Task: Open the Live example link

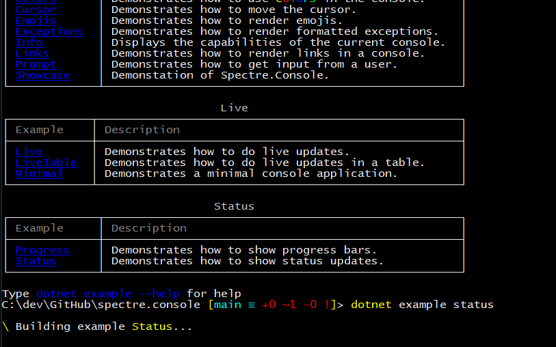Action: 29,152
